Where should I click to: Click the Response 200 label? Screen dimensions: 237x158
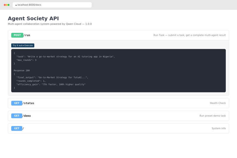click(22, 70)
